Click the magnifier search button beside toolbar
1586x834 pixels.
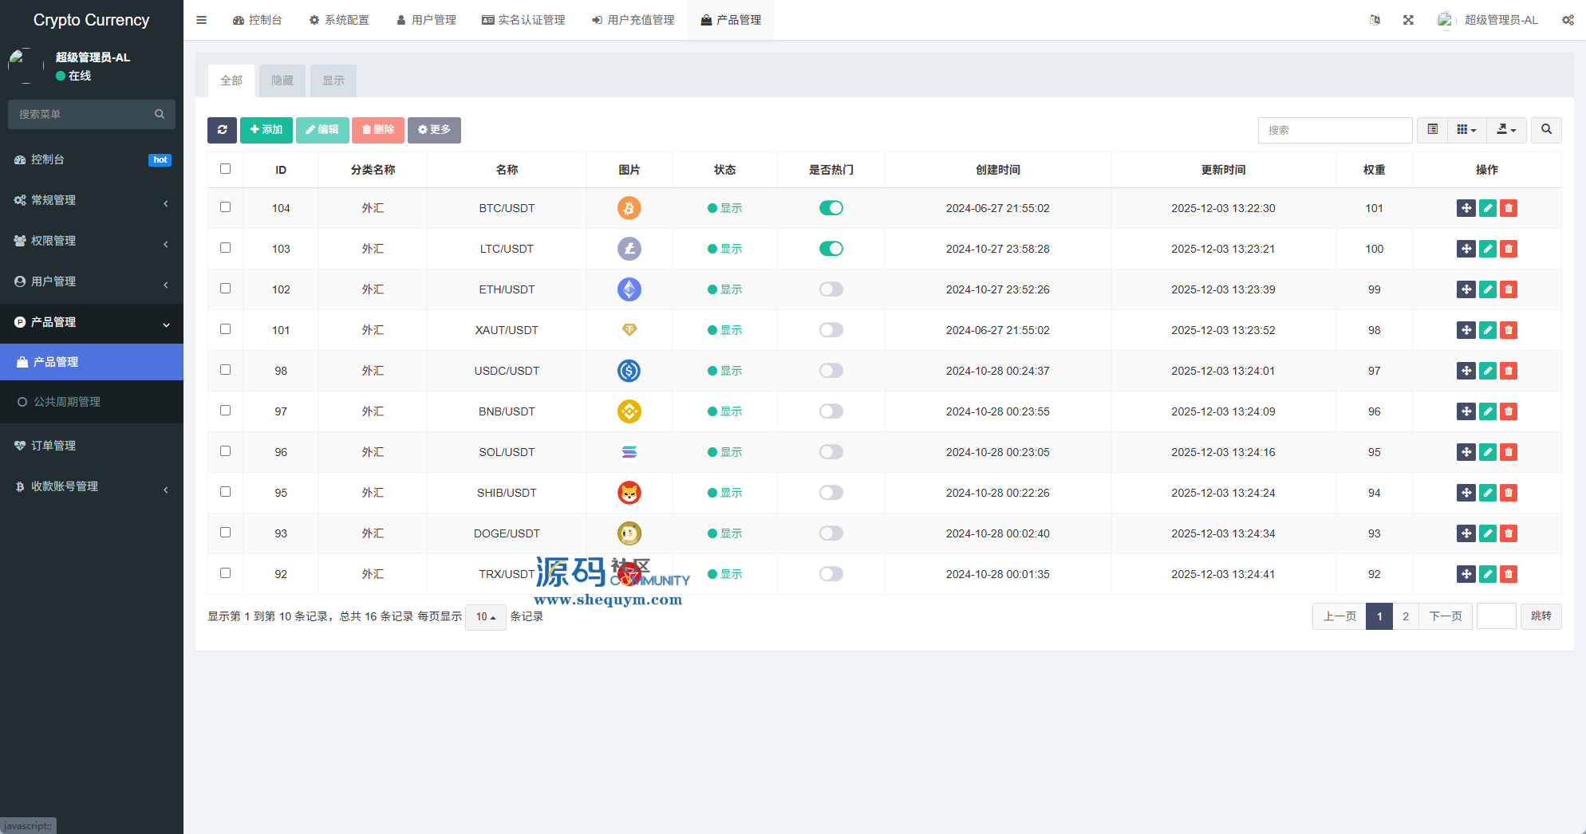click(x=1546, y=130)
